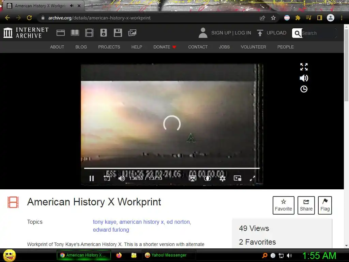The width and height of the screenshot is (349, 262).
Task: Pause the video playback
Action: click(91, 178)
